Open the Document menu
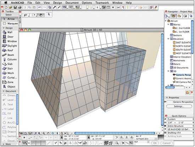195x147 pixels. (x=72, y=2)
